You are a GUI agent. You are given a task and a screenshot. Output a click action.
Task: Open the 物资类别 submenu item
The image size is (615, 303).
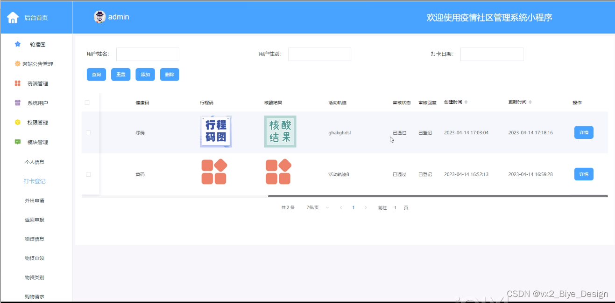tap(35, 277)
